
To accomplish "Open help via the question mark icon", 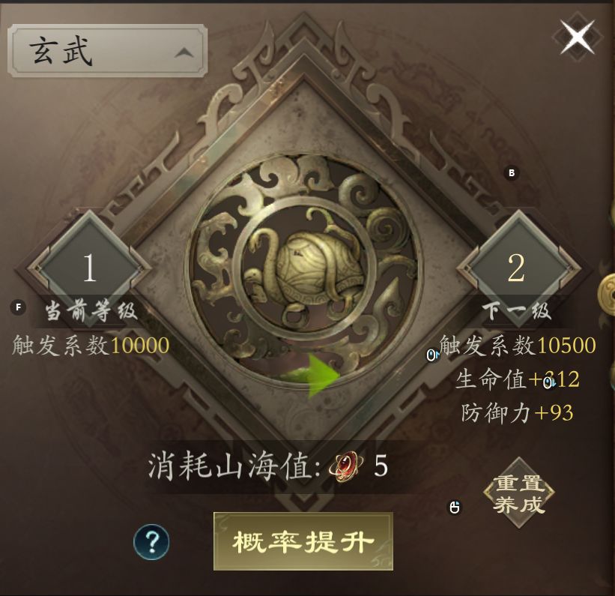I will click(x=151, y=542).
